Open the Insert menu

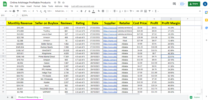29,6
